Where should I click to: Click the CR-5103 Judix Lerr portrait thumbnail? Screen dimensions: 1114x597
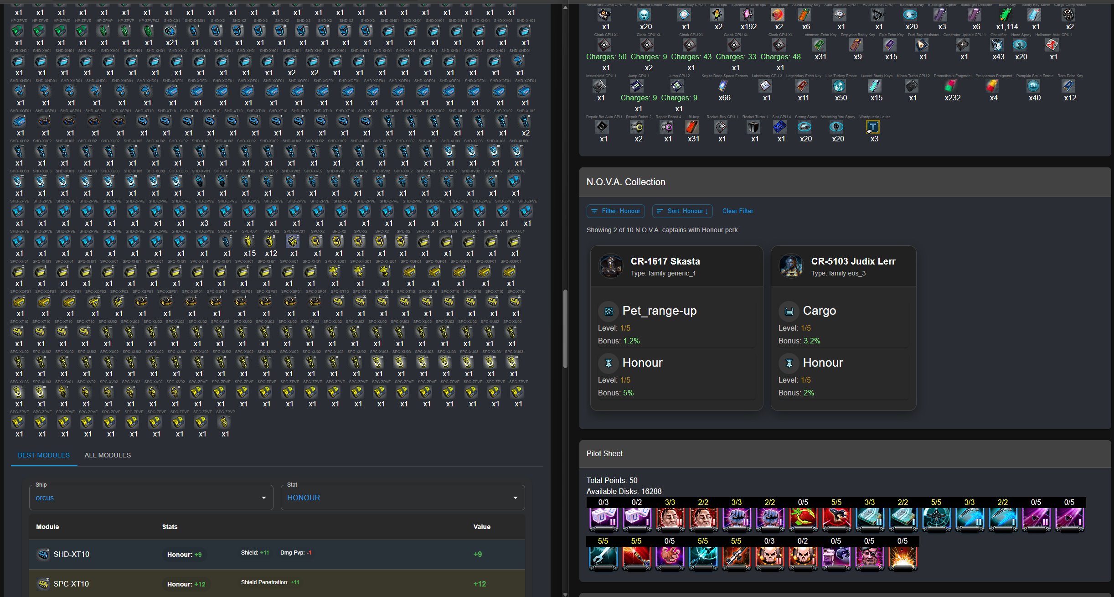click(x=791, y=266)
